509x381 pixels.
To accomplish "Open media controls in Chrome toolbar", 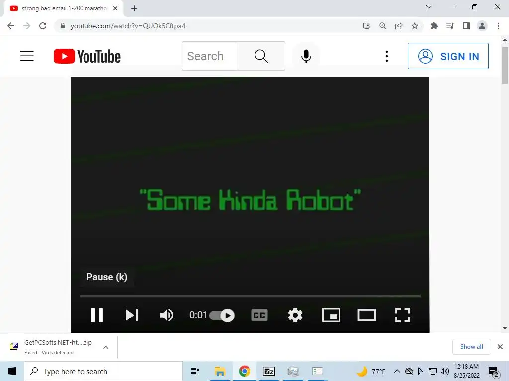I will coord(450,26).
